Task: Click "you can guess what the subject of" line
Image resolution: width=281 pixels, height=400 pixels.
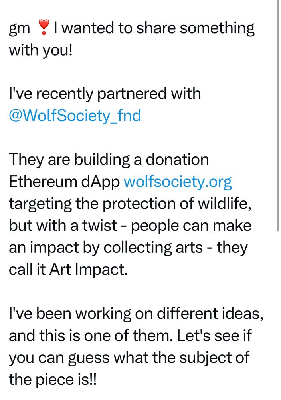Action: tap(129, 358)
